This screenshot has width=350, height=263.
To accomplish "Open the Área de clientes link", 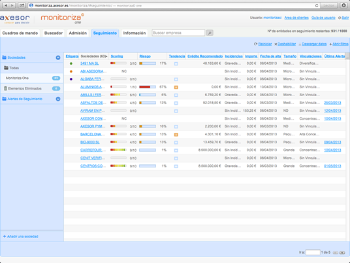I will point(296,18).
